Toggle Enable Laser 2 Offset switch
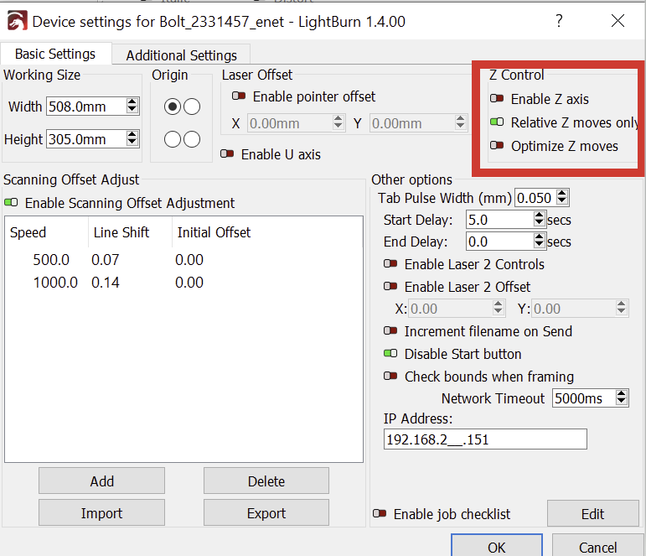 point(390,286)
